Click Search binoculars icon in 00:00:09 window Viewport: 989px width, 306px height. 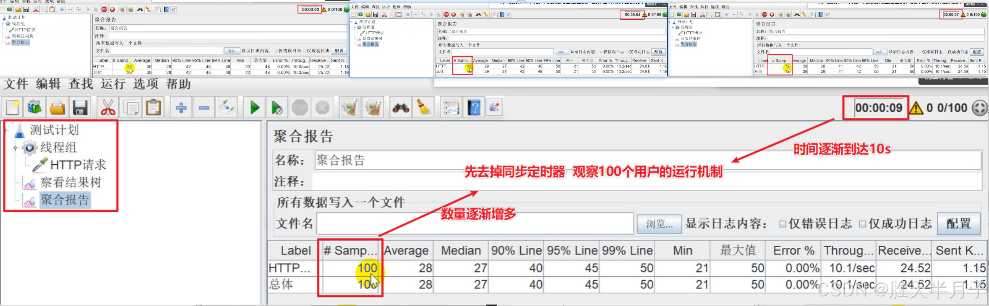point(401,107)
